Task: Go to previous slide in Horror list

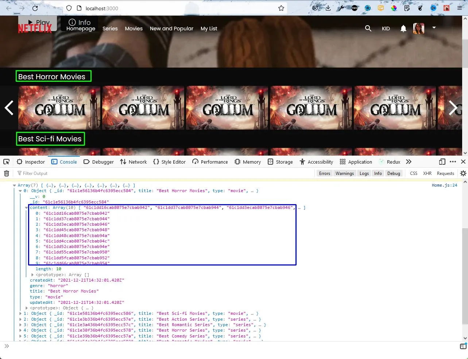Action: point(9,108)
